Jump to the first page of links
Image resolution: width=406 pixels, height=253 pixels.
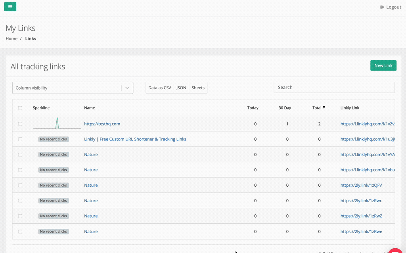pyautogui.click(x=347, y=251)
